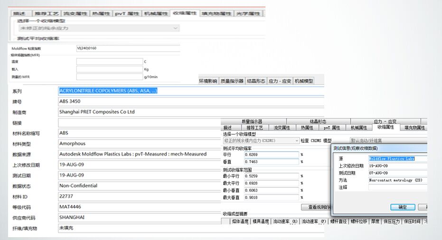Select 收缩属性 tab in CRIMS shrinkage panel
Screen dimensions: 442x240
coord(386,127)
